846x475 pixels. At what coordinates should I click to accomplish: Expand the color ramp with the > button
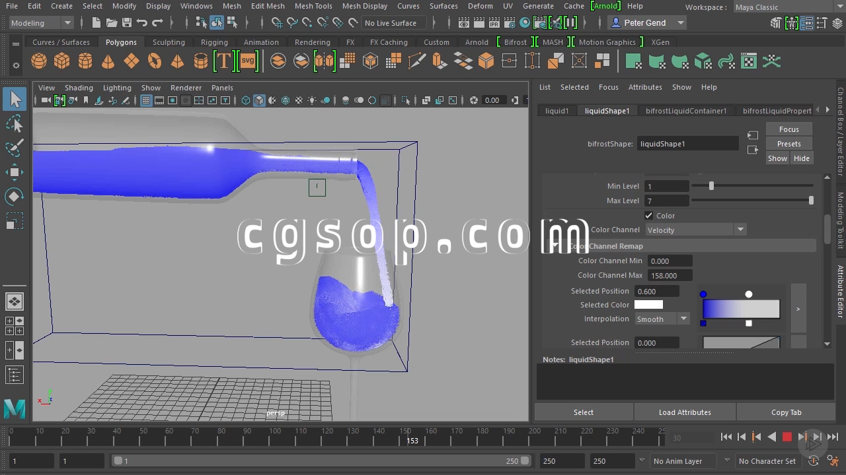(x=798, y=309)
